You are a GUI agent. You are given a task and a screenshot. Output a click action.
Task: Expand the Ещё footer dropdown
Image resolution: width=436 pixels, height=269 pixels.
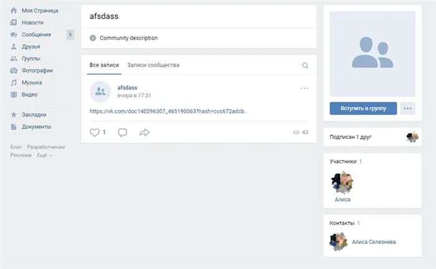pyautogui.click(x=44, y=155)
